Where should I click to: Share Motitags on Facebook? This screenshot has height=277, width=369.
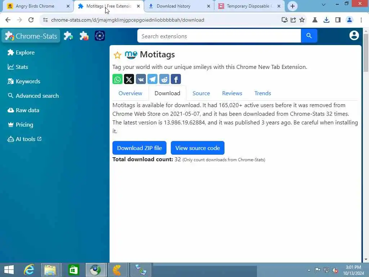point(176,79)
